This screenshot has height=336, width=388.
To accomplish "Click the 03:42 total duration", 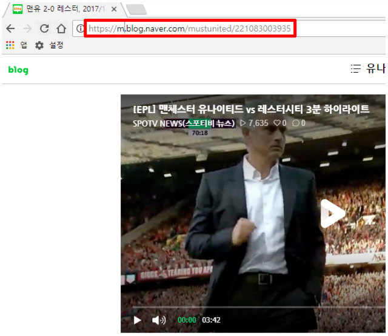I will (x=211, y=320).
